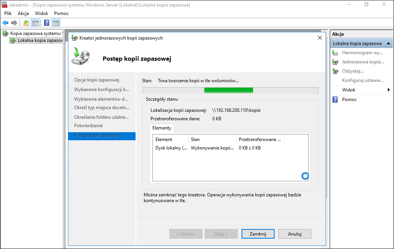This screenshot has width=394, height=249.
Task: Click the Back arrow toolbar icon
Action: click(x=5, y=23)
